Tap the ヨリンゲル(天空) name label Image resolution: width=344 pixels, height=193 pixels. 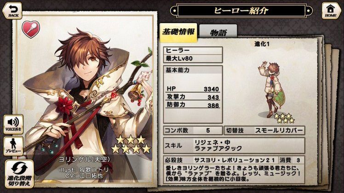tap(84, 159)
